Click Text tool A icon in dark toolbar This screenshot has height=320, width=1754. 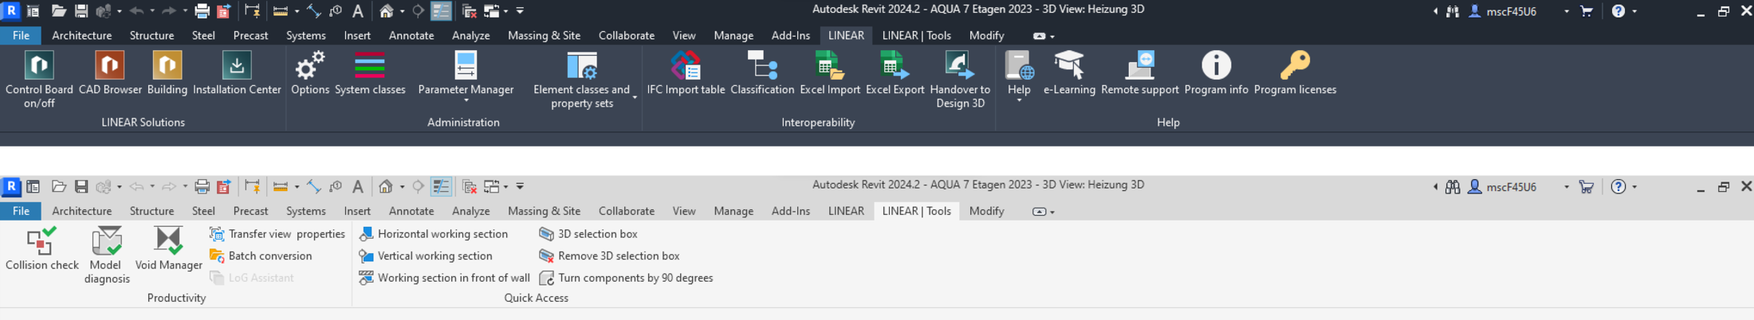click(x=358, y=11)
